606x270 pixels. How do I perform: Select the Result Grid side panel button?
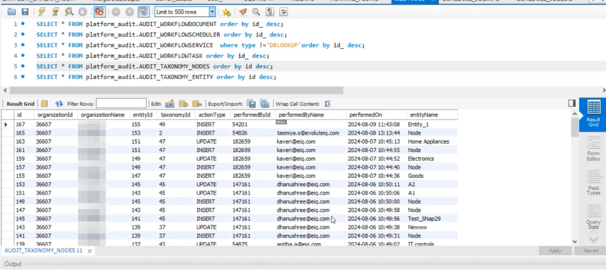pos(593,114)
